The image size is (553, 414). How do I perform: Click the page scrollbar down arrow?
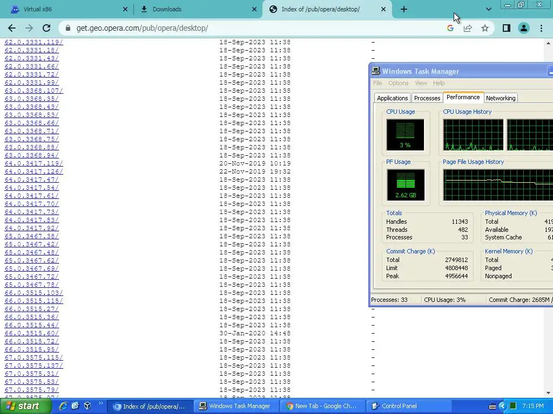(548, 393)
